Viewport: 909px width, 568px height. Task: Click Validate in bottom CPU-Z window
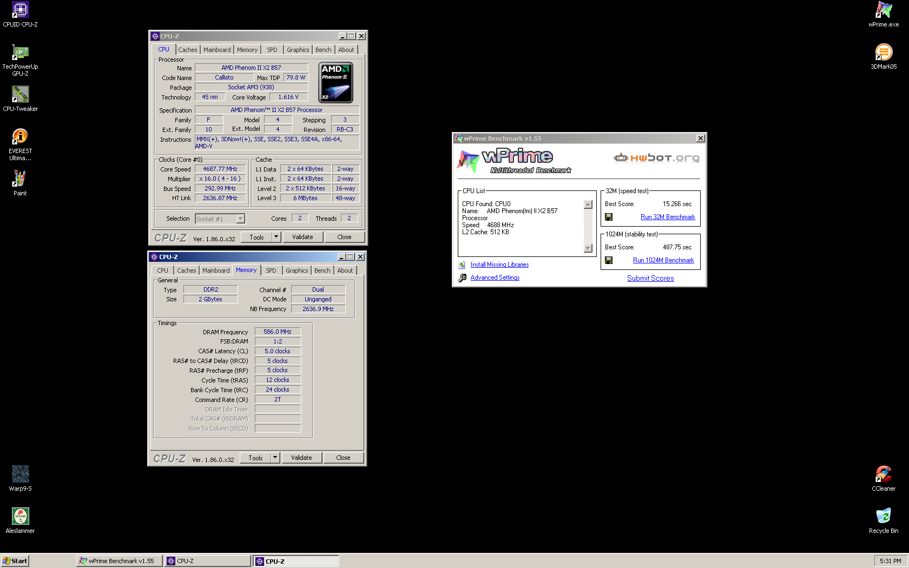tap(301, 458)
